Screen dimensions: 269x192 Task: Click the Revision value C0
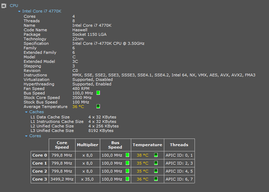75,70
